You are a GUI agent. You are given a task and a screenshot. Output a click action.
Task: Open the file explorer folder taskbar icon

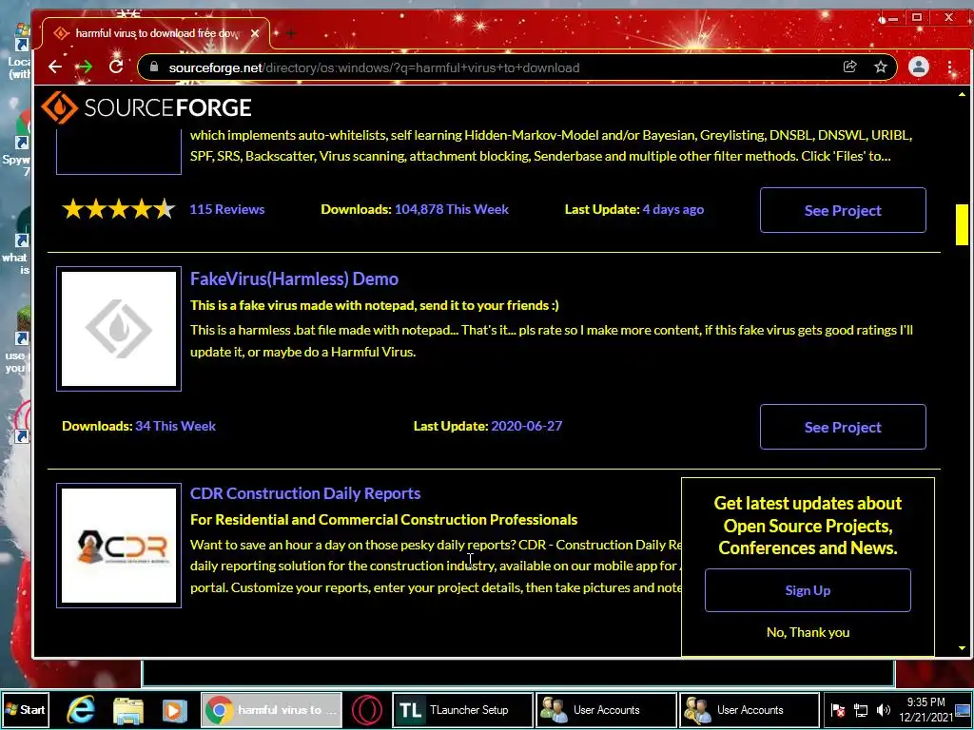(x=128, y=710)
